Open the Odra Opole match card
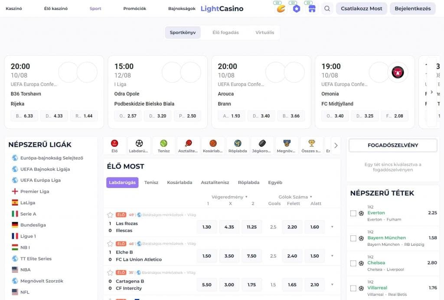Viewport: 444px width, 300px height. (158, 92)
